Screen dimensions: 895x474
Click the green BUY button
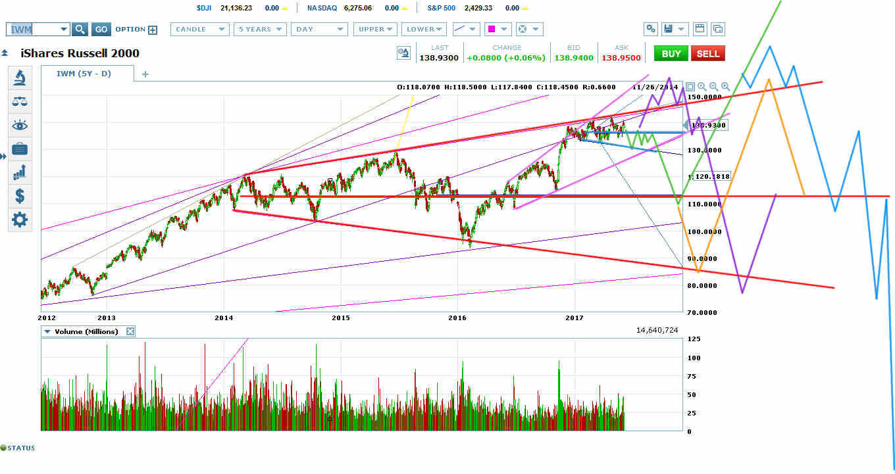coord(671,53)
